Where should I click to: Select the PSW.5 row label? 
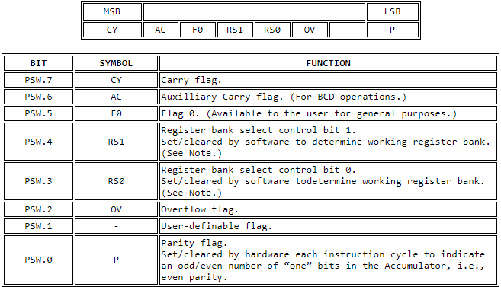pos(38,113)
